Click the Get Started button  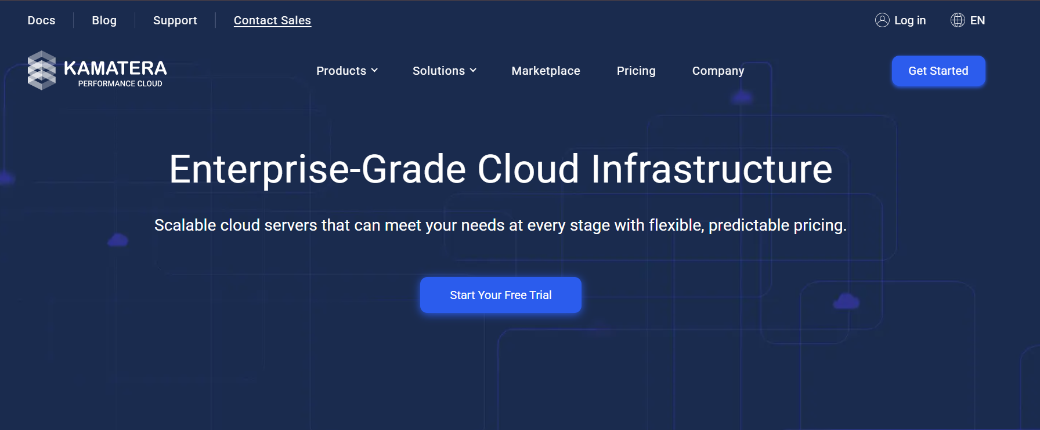click(938, 71)
